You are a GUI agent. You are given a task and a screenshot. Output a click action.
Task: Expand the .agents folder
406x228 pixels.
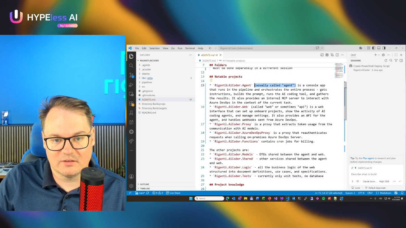(166, 65)
